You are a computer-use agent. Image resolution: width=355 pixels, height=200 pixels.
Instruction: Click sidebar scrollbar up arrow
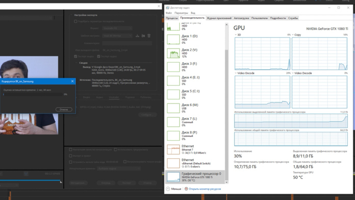(x=226, y=24)
